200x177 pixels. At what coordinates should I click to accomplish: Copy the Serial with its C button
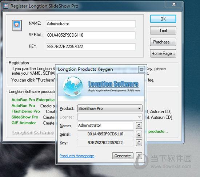pos(139,134)
